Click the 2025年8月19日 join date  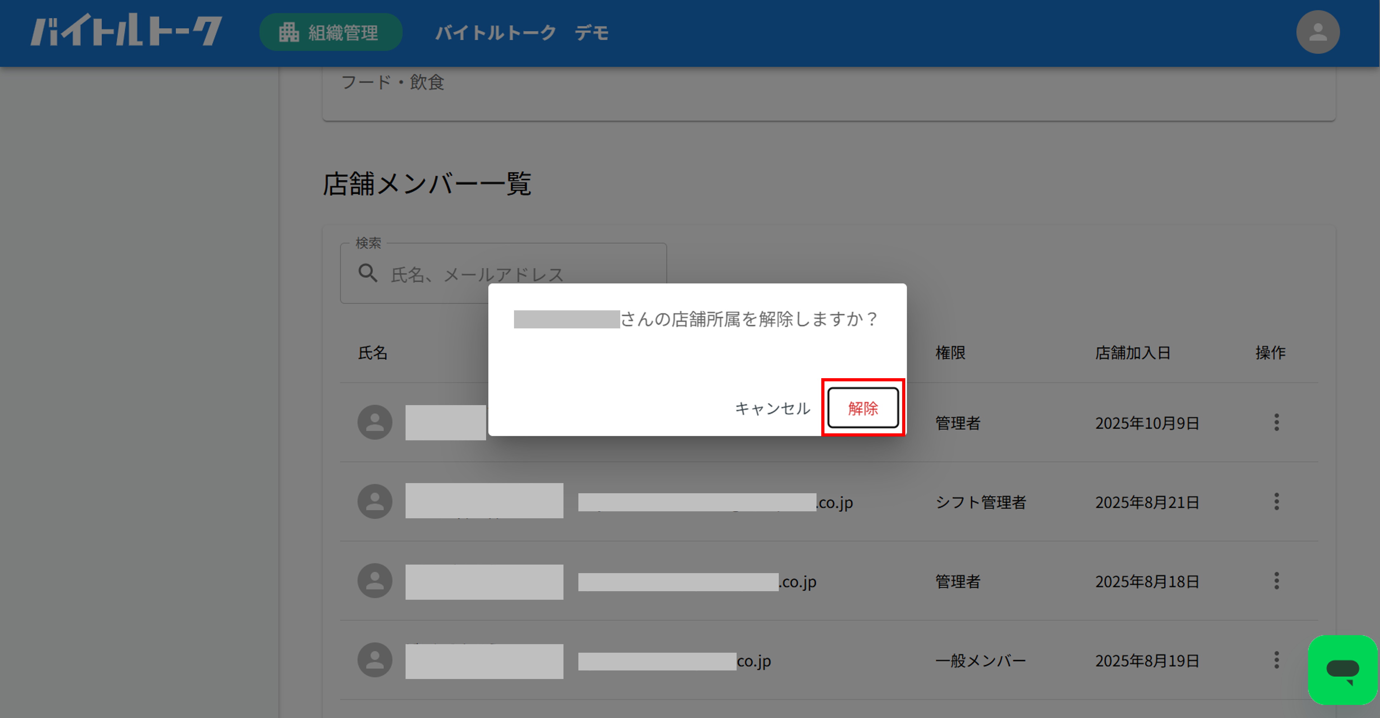pos(1147,661)
